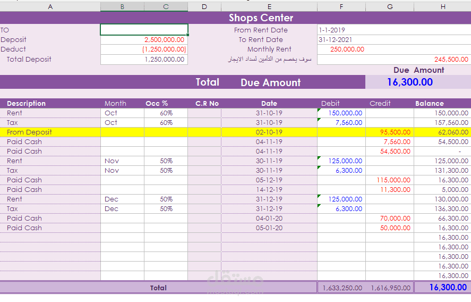Select the Nov month cell in Rent row
The height and width of the screenshot is (302, 471).
coord(122,161)
